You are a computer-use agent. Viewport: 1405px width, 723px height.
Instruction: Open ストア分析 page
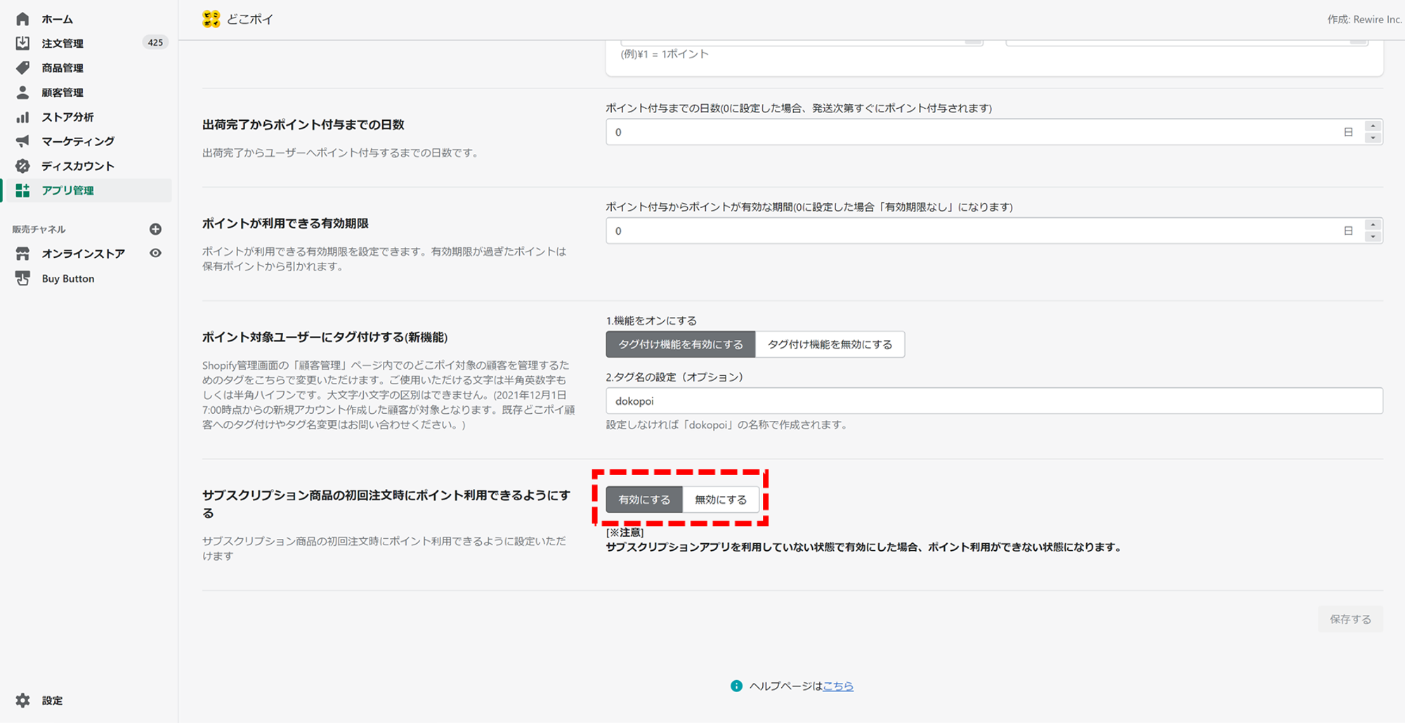tap(67, 117)
